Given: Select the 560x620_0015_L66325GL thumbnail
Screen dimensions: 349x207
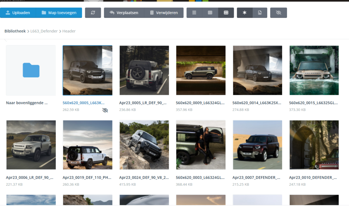Looking at the screenshot, I should [x=314, y=70].
